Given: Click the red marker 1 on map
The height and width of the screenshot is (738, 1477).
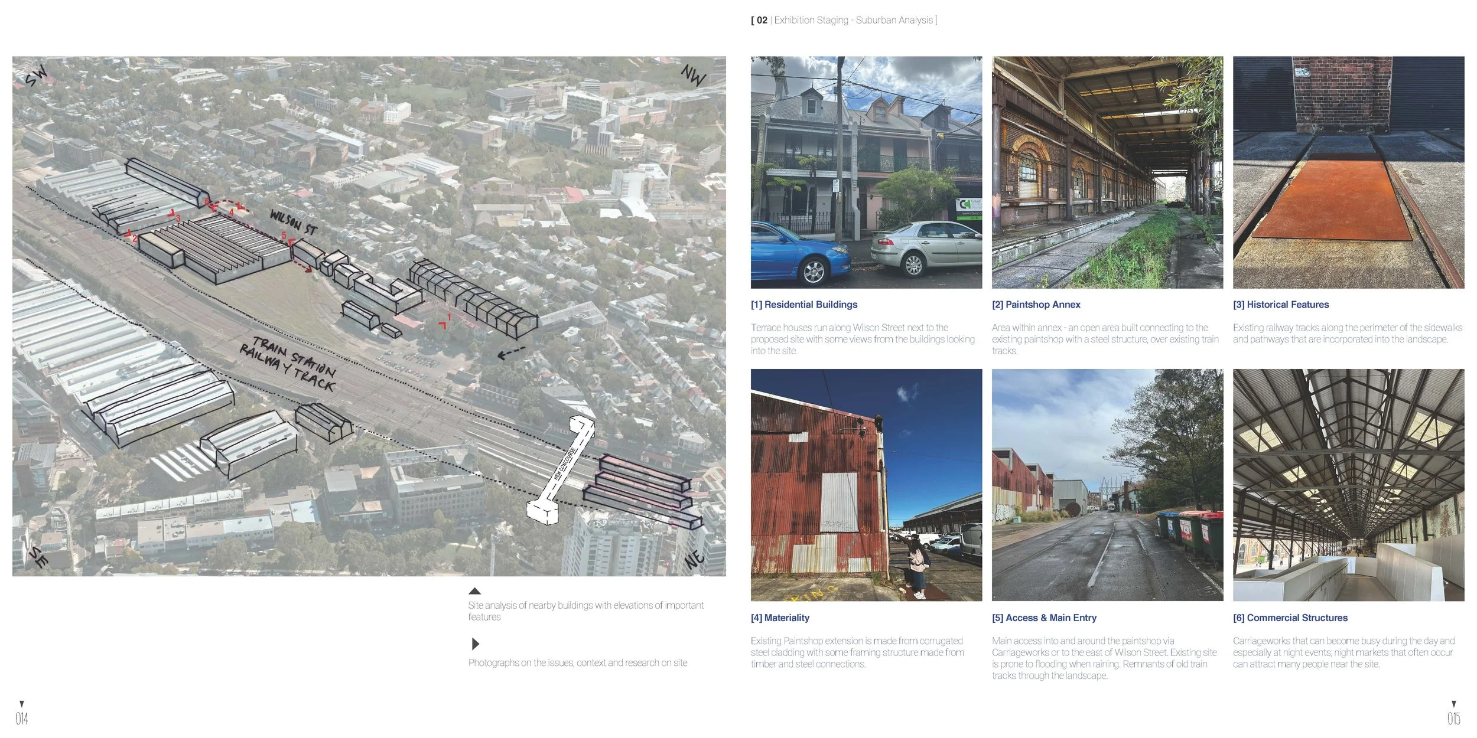Looking at the screenshot, I should click(445, 322).
